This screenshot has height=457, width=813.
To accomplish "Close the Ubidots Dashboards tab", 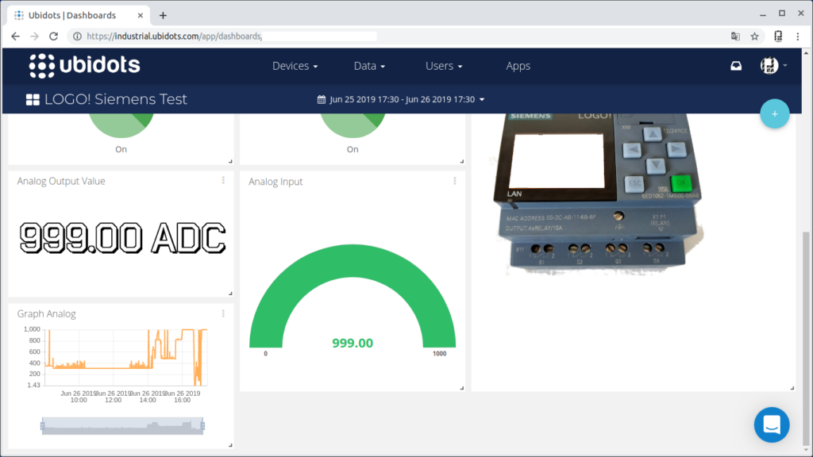I will click(x=140, y=16).
